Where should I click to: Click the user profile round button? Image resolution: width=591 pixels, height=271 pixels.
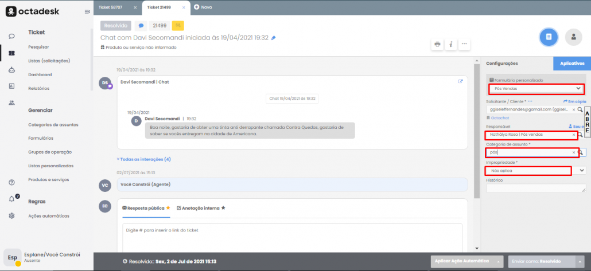[x=573, y=37]
